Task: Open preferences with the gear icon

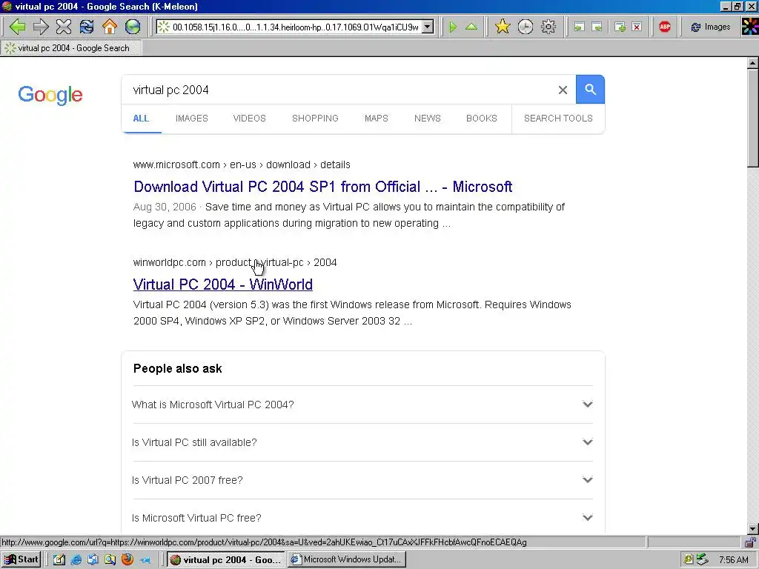Action: tap(548, 27)
